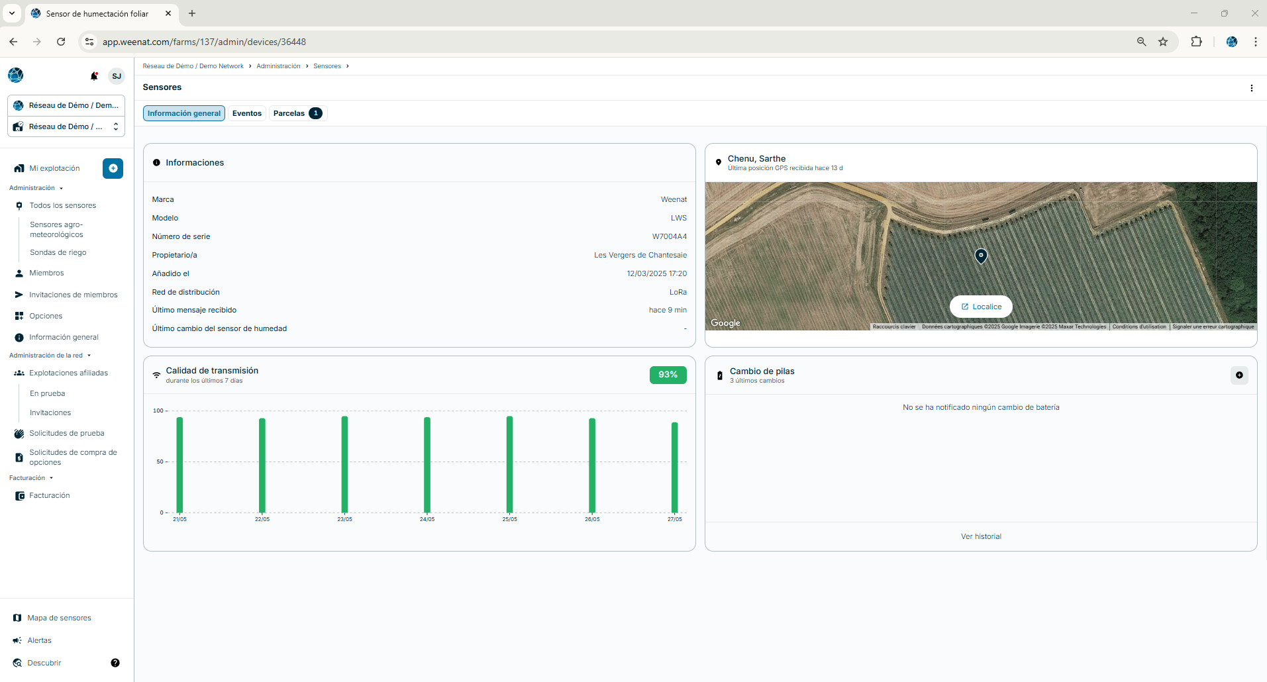Click serial number W7004A4
The height and width of the screenshot is (682, 1267).
click(x=670, y=236)
